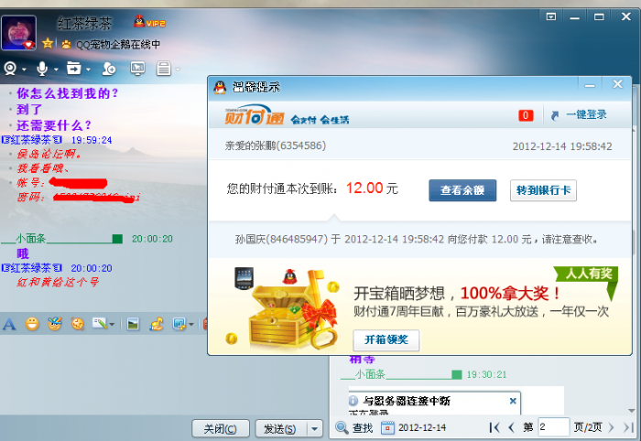Click the treasure chest ad image
641x441 pixels.
pos(286,309)
